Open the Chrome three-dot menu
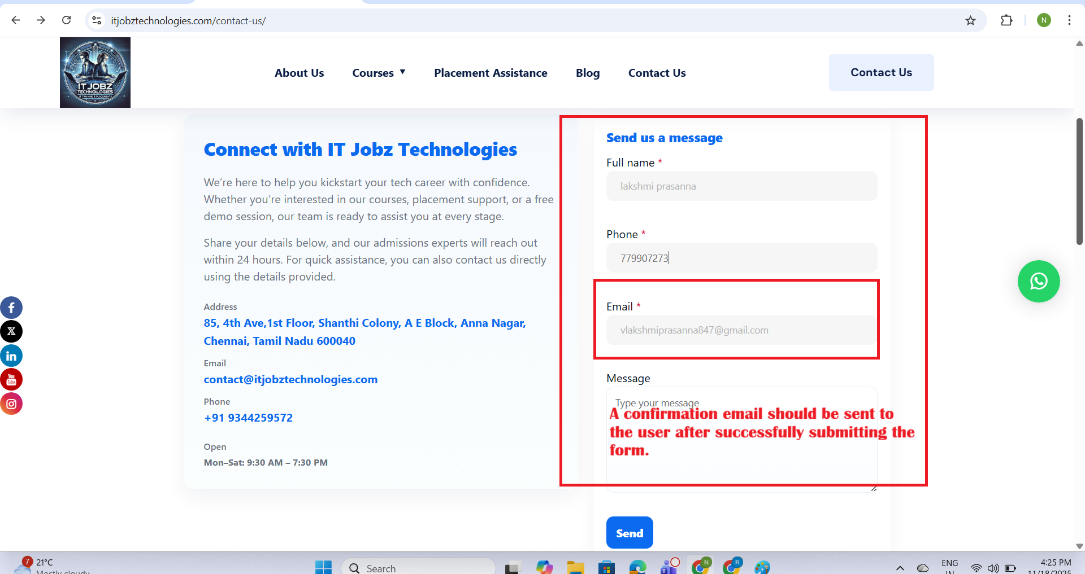The width and height of the screenshot is (1085, 574). point(1069,20)
